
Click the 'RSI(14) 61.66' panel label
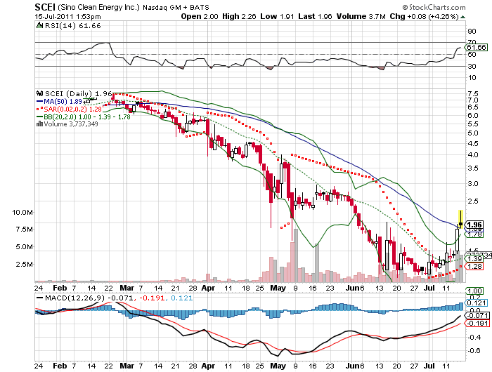73,26
